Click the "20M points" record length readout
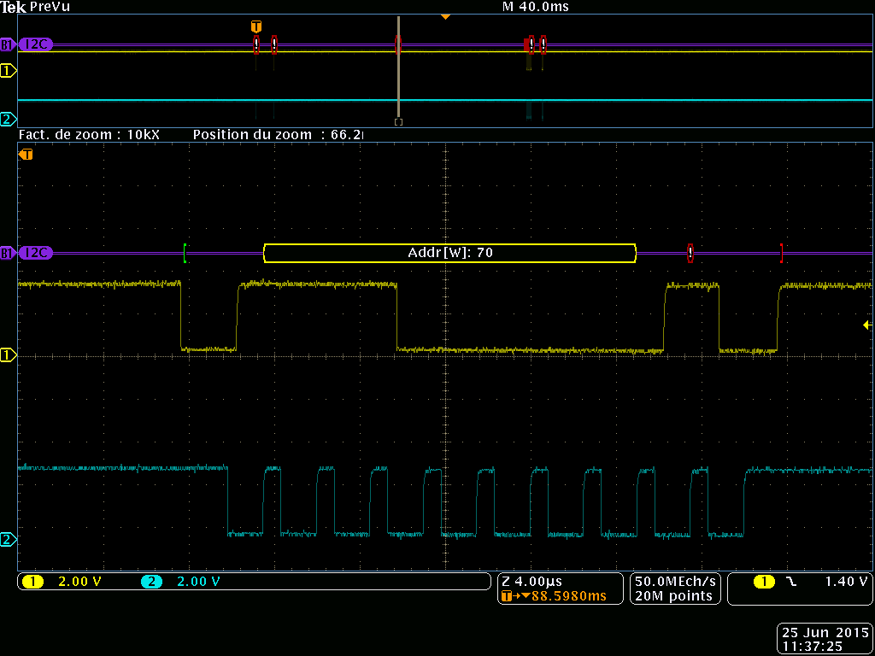The height and width of the screenshot is (656, 875). point(674,596)
